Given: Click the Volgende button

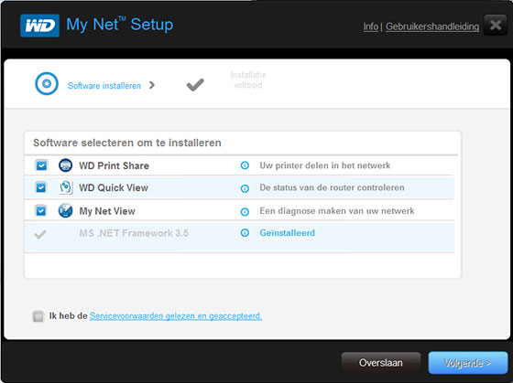Looking at the screenshot, I should click(x=468, y=363).
